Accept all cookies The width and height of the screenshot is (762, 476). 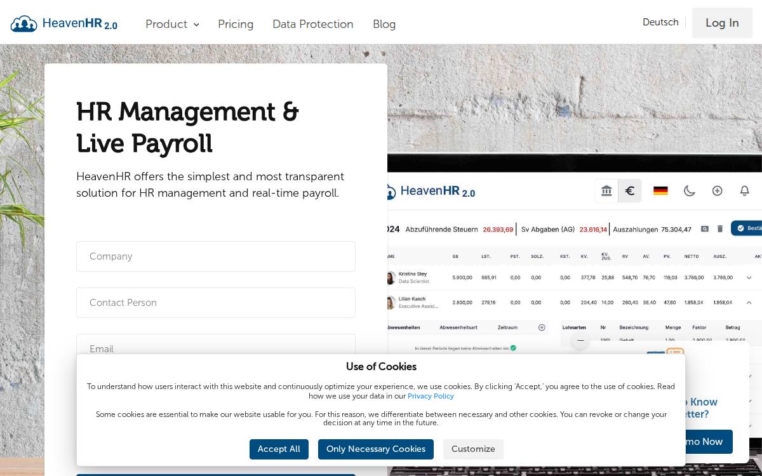pos(279,449)
